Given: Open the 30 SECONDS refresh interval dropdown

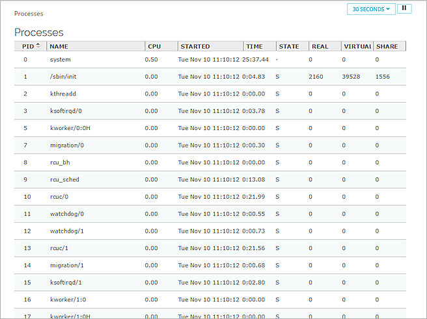Looking at the screenshot, I should coord(371,9).
